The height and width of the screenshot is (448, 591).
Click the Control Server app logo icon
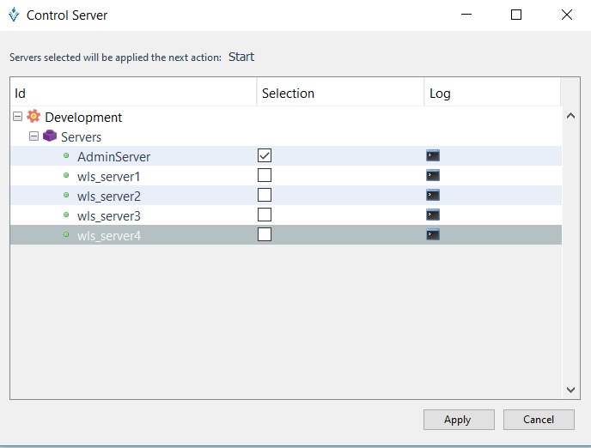13,15
